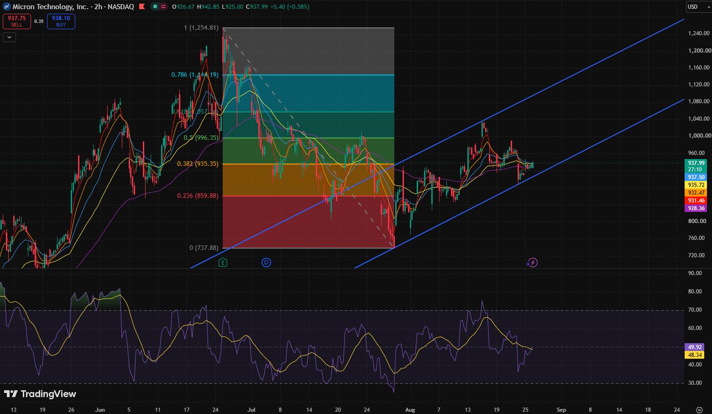
Task: Expand the indicator legend chevron
Action: pos(9,37)
